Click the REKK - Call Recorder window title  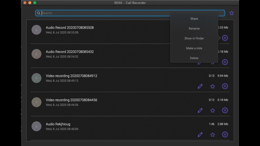(x=130, y=3)
